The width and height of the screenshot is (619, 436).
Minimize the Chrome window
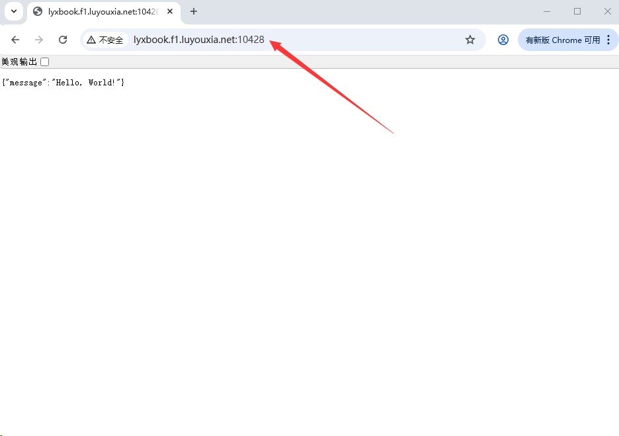point(547,11)
